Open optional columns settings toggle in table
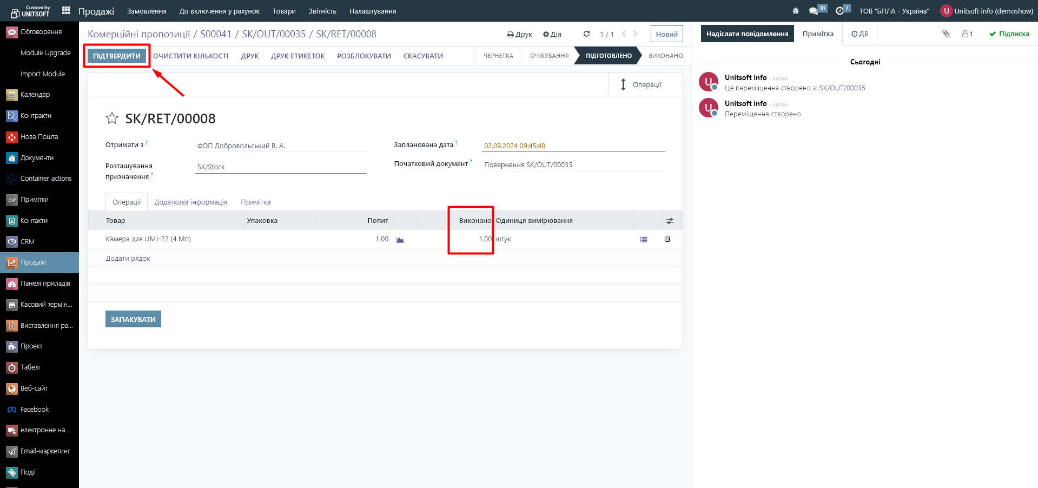This screenshot has width=1038, height=488. click(670, 221)
